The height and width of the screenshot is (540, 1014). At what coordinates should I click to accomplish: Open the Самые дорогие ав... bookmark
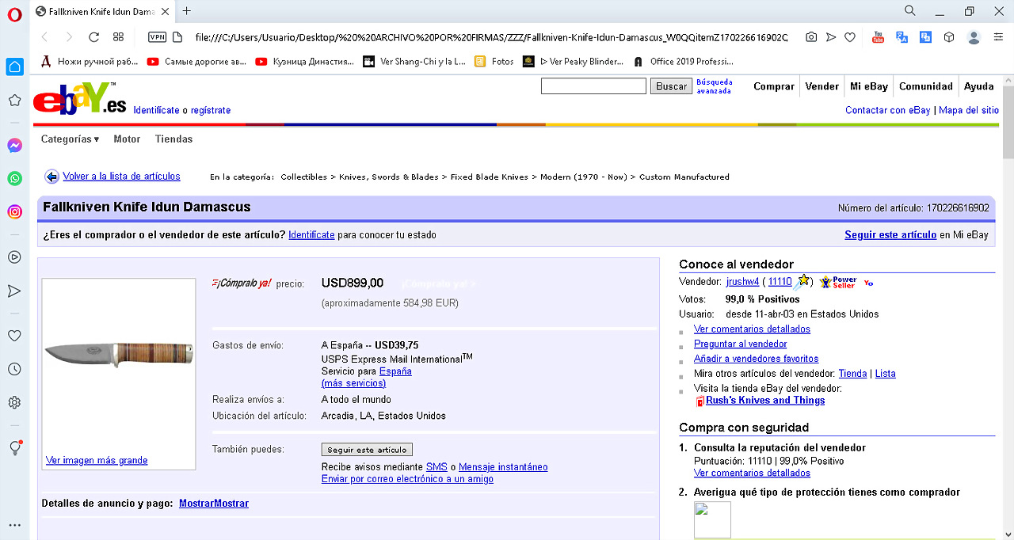pos(196,61)
